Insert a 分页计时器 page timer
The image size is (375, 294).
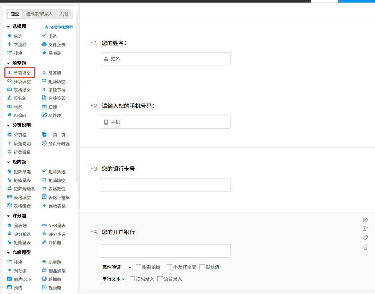tap(56, 144)
